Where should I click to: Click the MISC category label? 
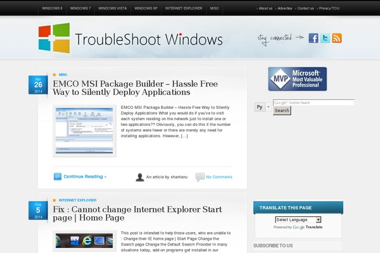(x=63, y=75)
